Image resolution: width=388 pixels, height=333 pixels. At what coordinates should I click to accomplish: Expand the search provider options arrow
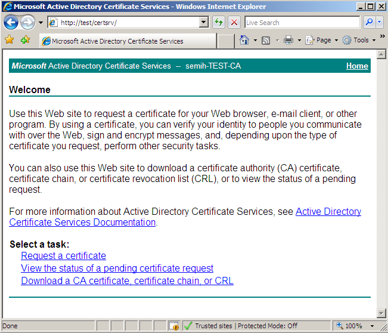380,23
